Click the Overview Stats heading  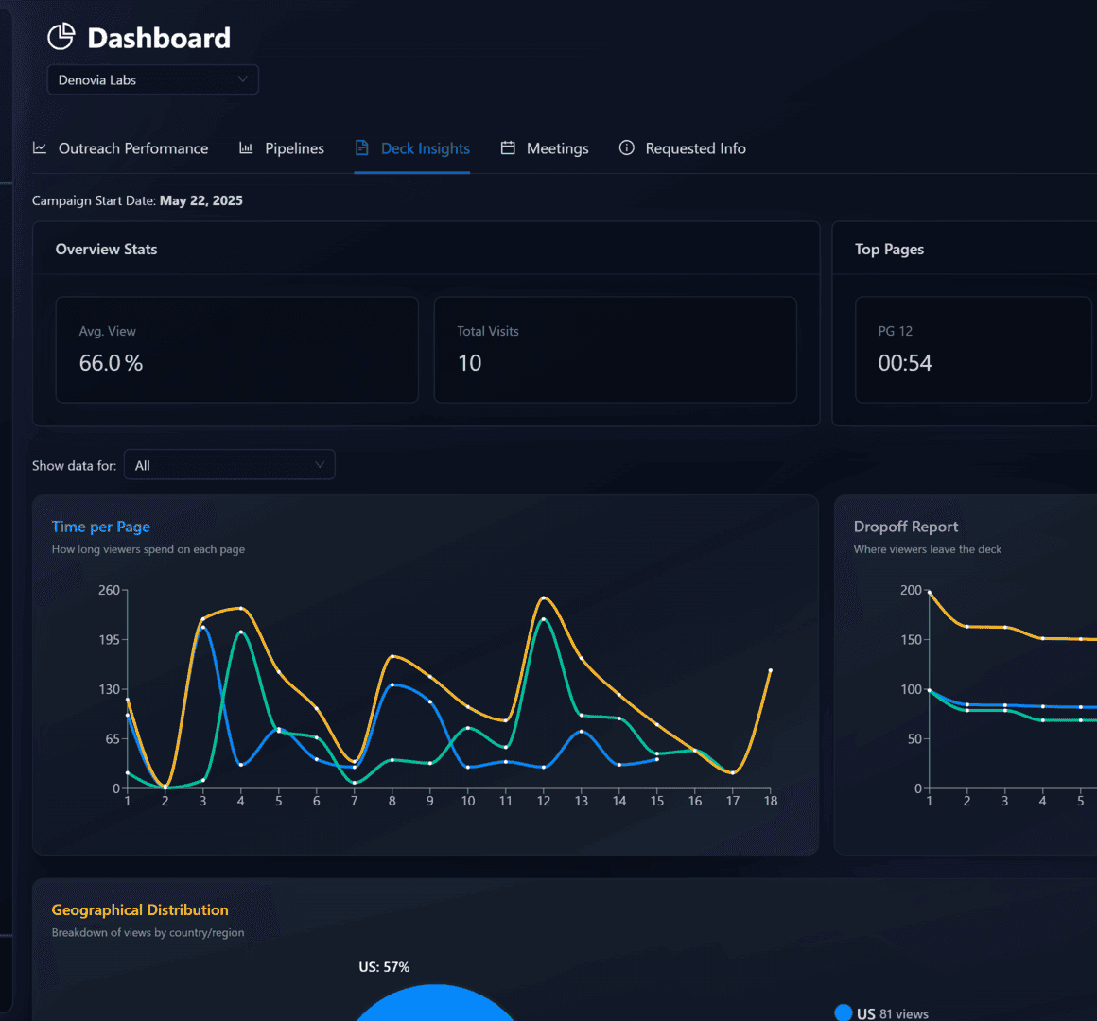pos(106,249)
